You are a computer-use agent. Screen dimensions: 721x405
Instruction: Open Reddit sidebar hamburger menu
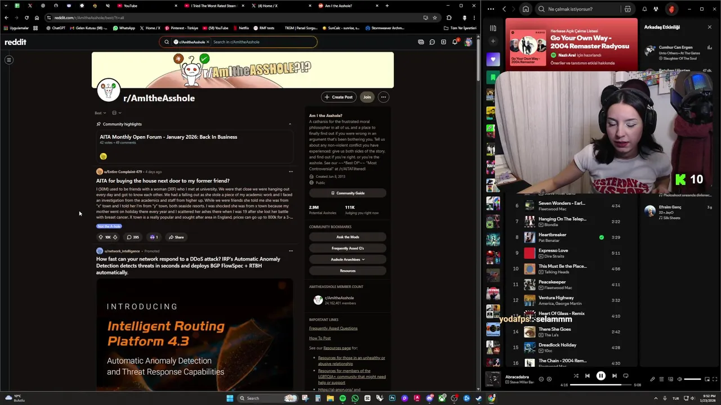[x=9, y=60]
